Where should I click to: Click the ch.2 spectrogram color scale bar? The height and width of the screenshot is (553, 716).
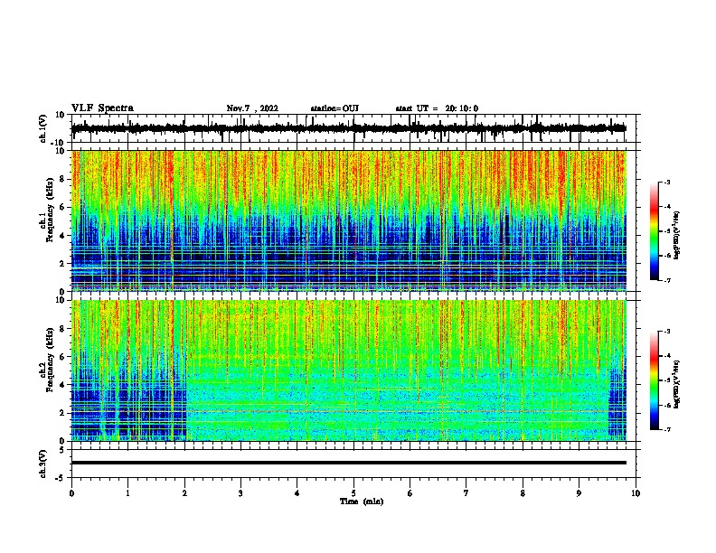coord(654,380)
